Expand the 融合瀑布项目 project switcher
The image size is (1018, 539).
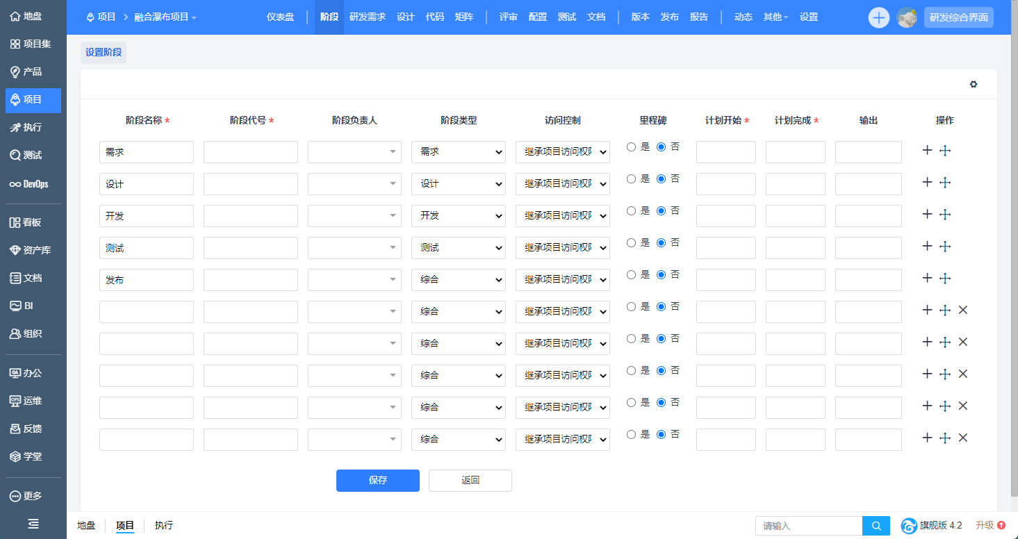165,17
